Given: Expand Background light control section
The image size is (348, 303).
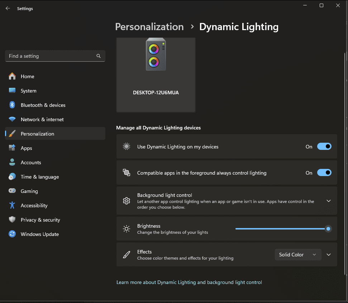Looking at the screenshot, I should [328, 201].
